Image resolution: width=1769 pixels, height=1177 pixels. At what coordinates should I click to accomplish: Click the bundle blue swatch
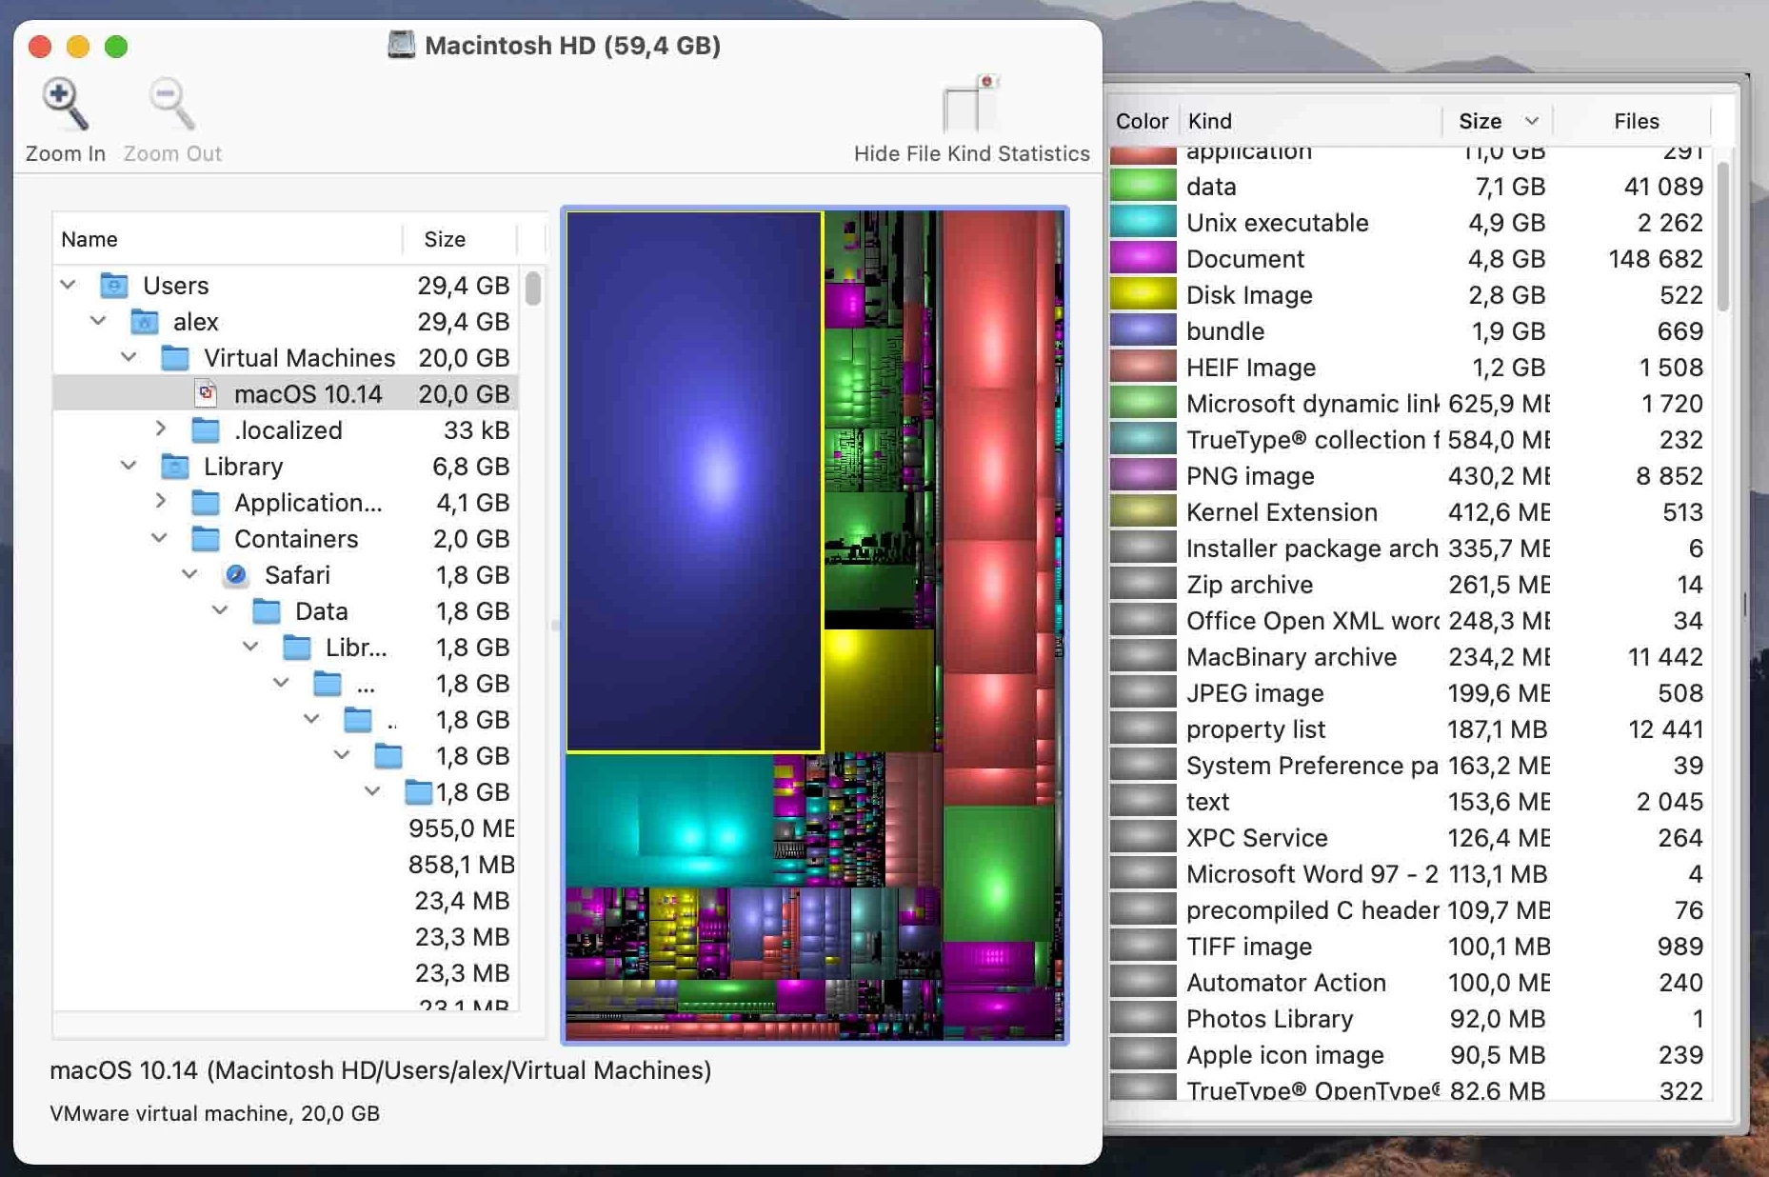coord(1143,331)
